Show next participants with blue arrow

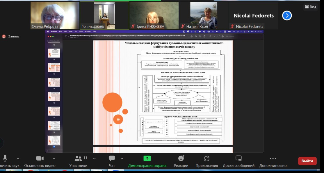point(287,16)
